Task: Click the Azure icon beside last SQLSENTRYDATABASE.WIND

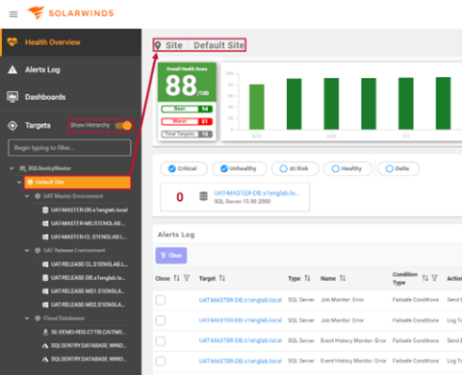Action: [45, 359]
